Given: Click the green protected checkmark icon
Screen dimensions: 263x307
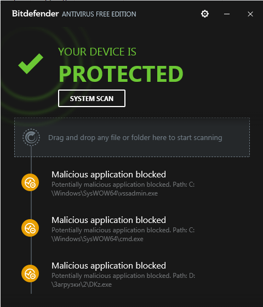Looking at the screenshot, I should click(x=31, y=64).
